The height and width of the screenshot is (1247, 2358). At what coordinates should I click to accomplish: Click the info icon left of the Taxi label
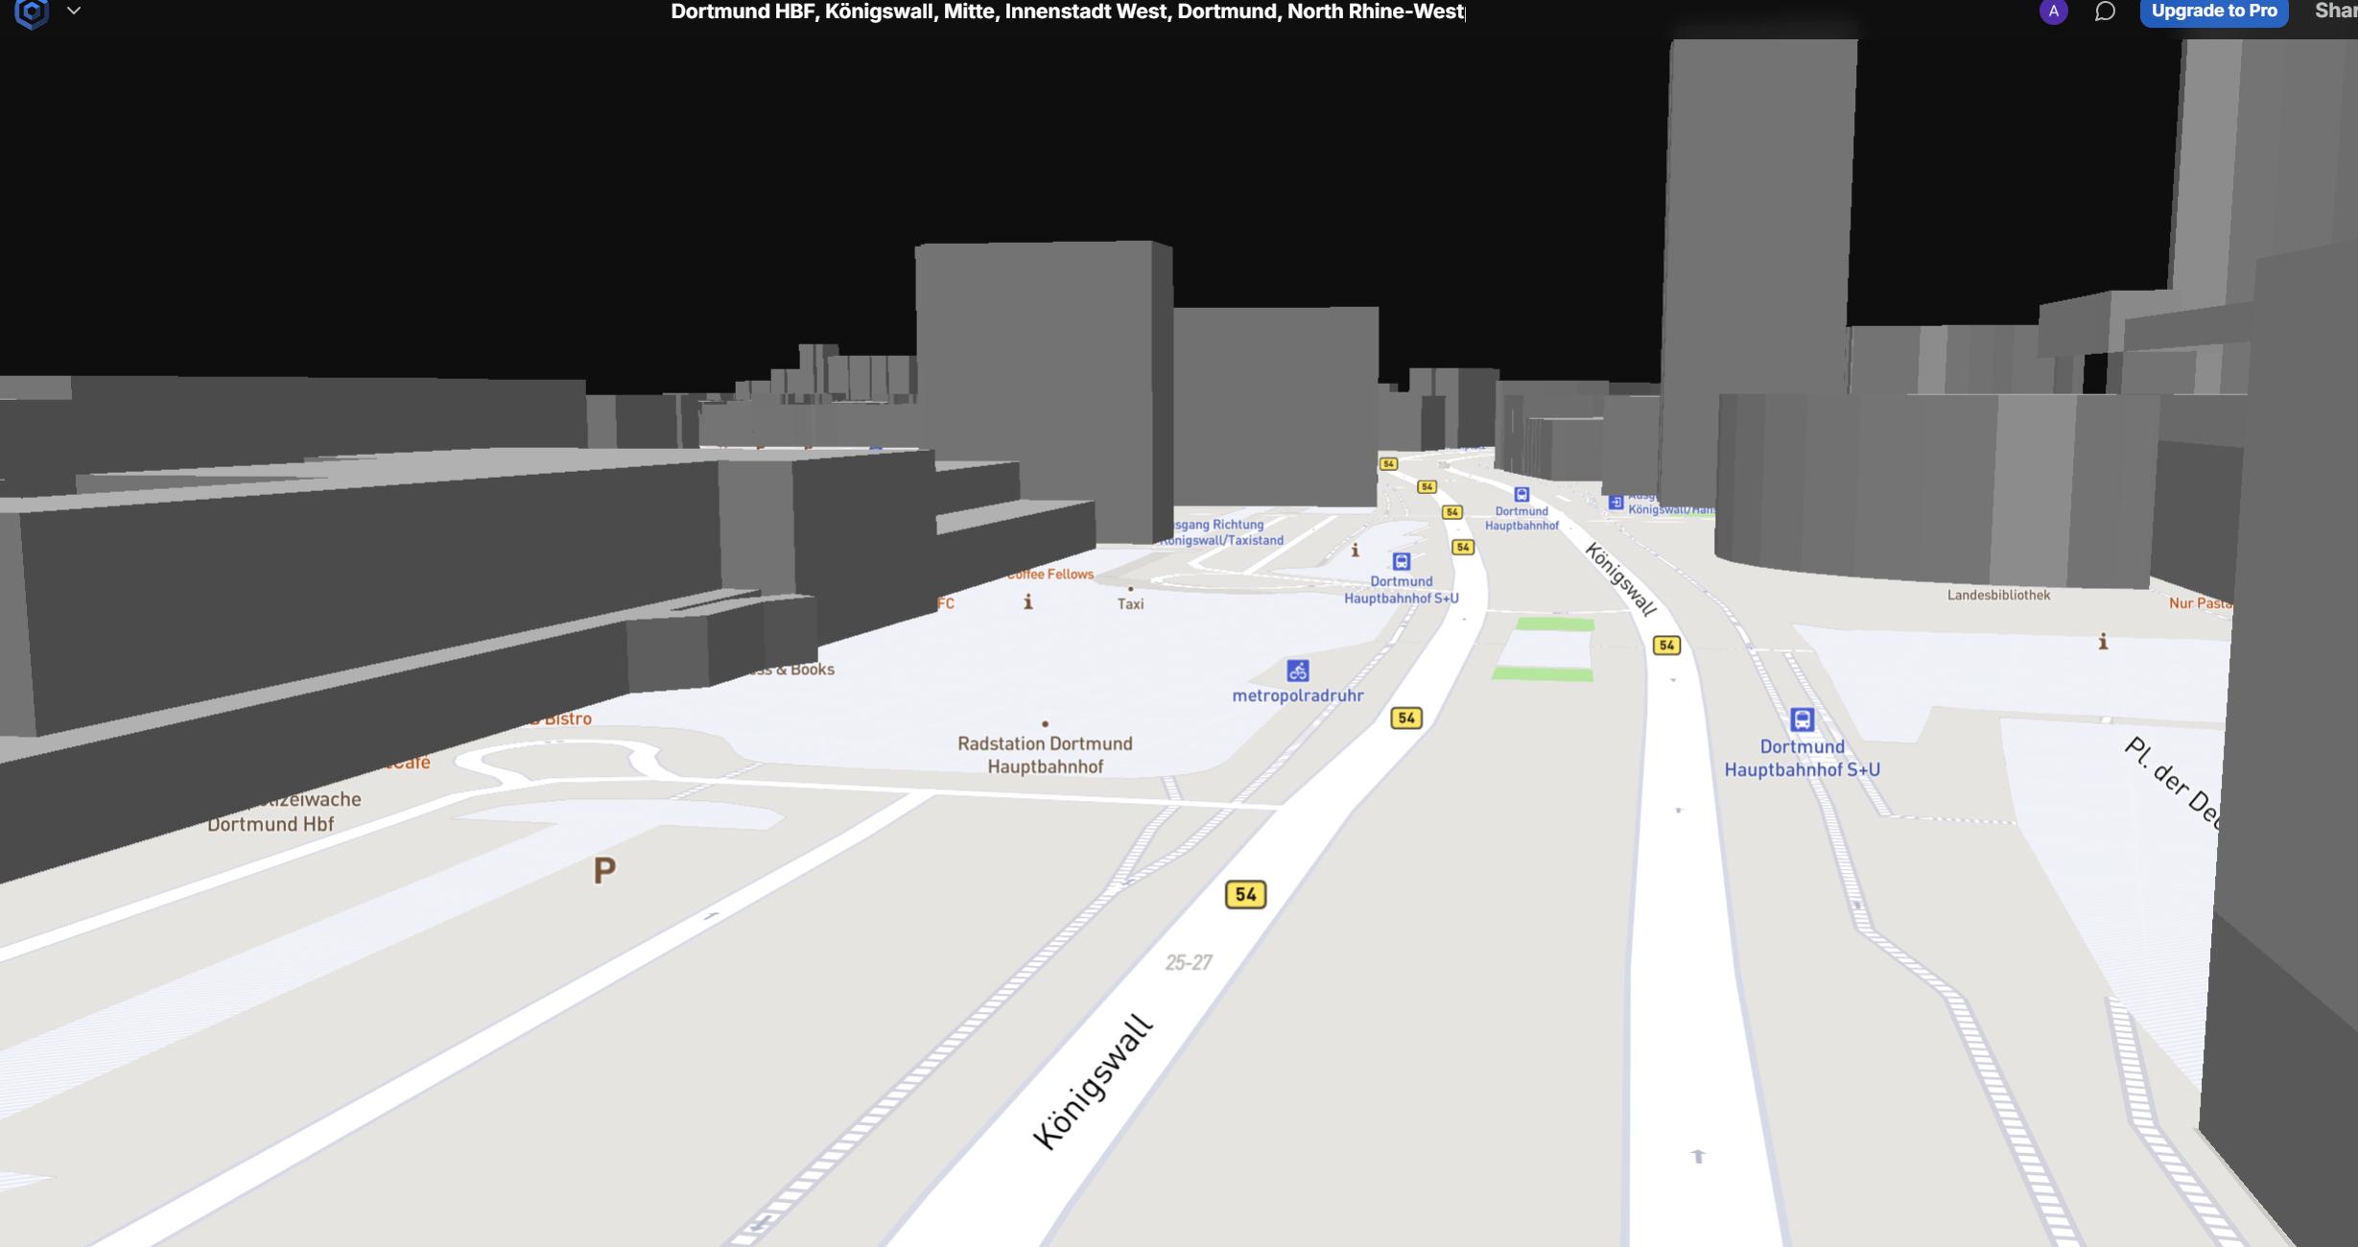pyautogui.click(x=1027, y=602)
